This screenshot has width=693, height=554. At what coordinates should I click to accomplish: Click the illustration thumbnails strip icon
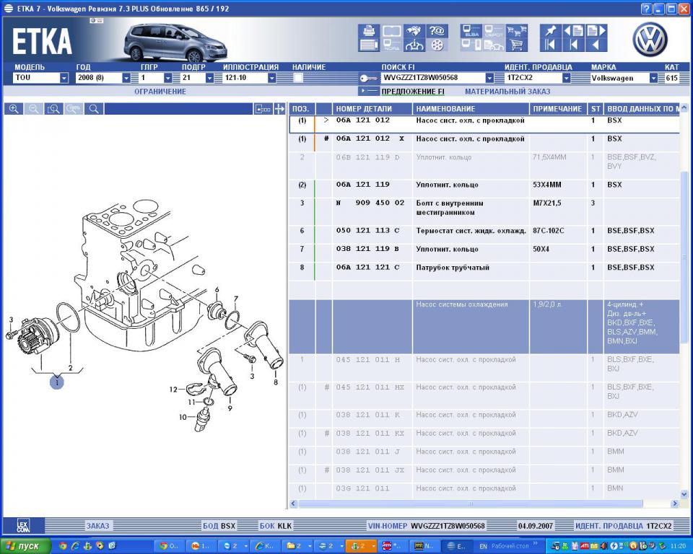[x=263, y=109]
